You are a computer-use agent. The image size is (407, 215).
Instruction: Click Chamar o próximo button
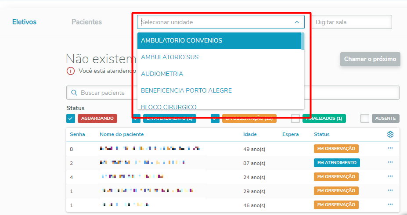coord(370,59)
